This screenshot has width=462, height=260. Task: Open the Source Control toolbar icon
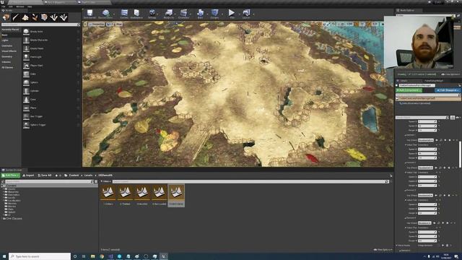click(x=105, y=13)
